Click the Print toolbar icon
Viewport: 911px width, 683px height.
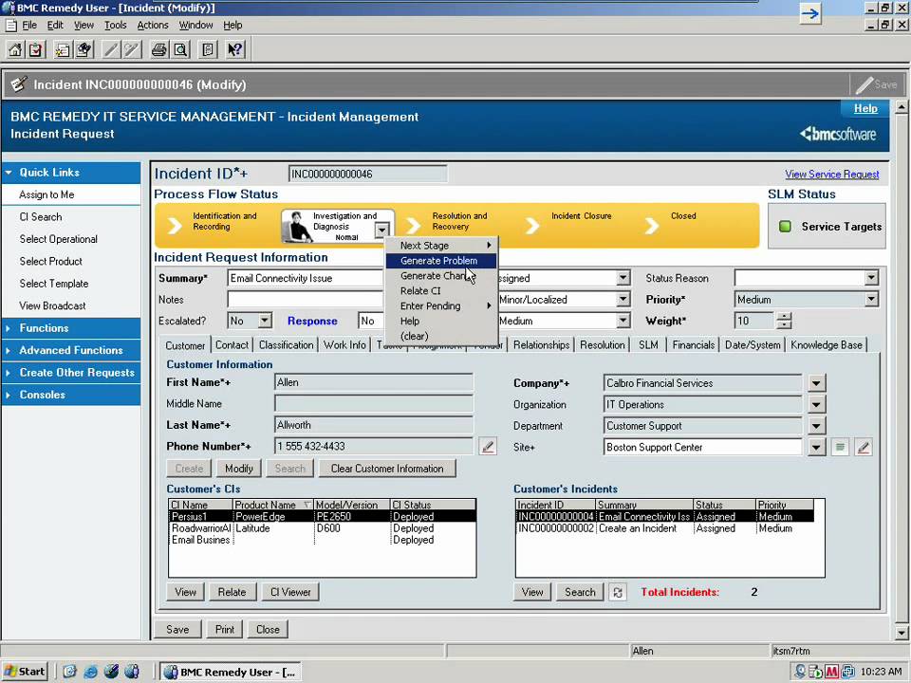(x=158, y=50)
